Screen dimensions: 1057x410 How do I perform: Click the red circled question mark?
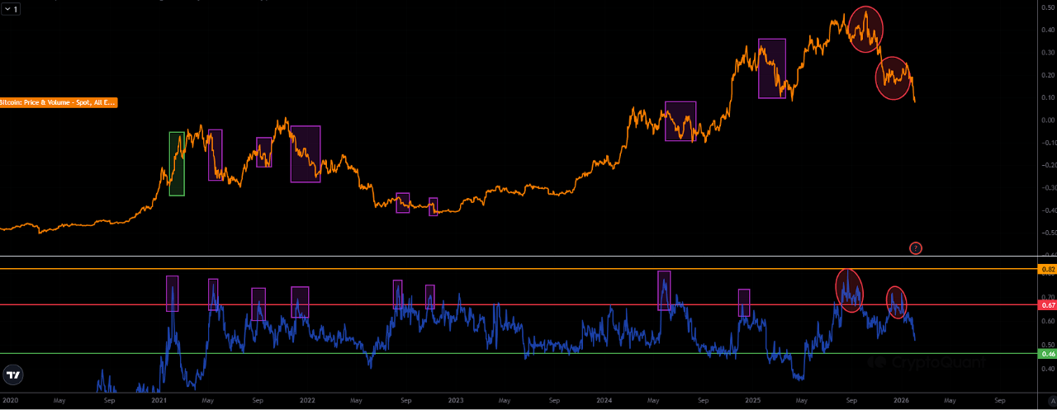[x=915, y=247]
